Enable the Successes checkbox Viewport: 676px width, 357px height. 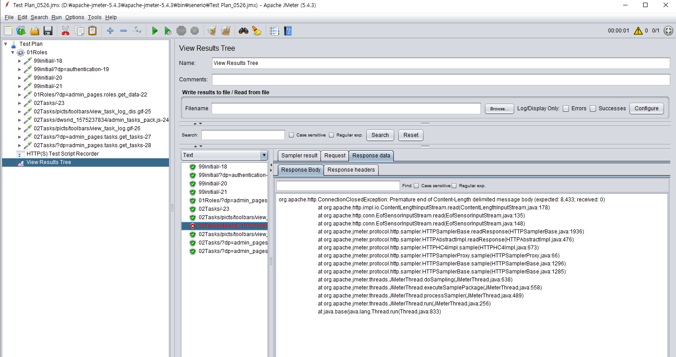593,108
